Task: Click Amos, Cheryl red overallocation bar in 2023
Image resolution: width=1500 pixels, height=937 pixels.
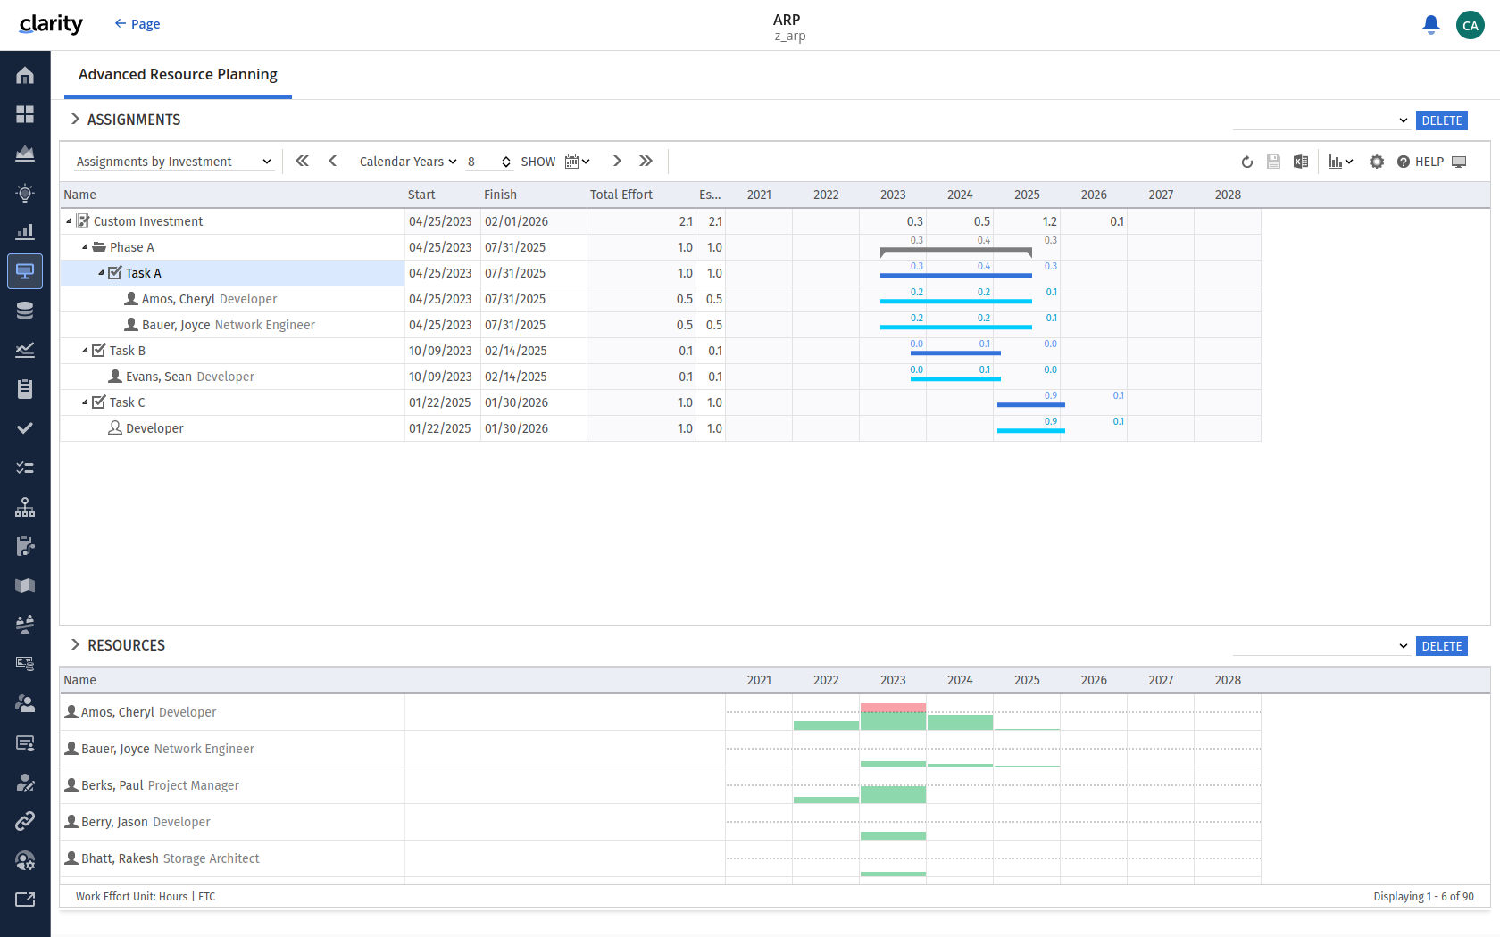Action: (893, 707)
